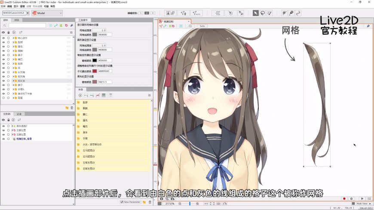Open the Model workspace dropdown
Screen dimensions: 374x210
[x=47, y=13]
